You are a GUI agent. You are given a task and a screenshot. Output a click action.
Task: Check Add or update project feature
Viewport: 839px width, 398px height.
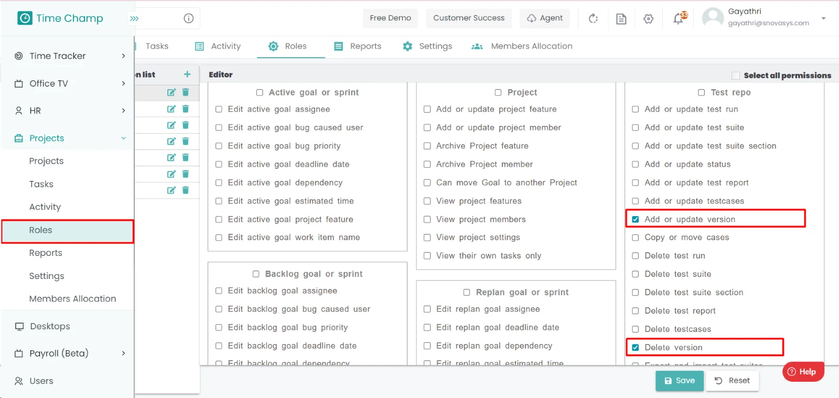click(427, 109)
